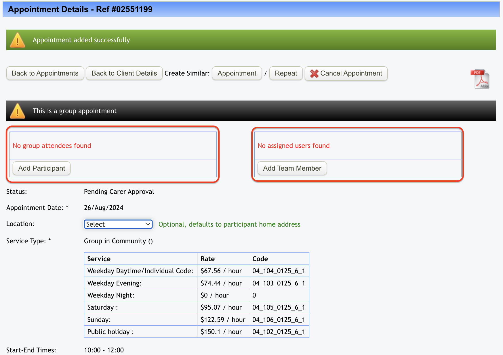Viewport: 503px width, 355px height.
Task: Click code 04_102_0125_6_1
Action: click(x=279, y=332)
